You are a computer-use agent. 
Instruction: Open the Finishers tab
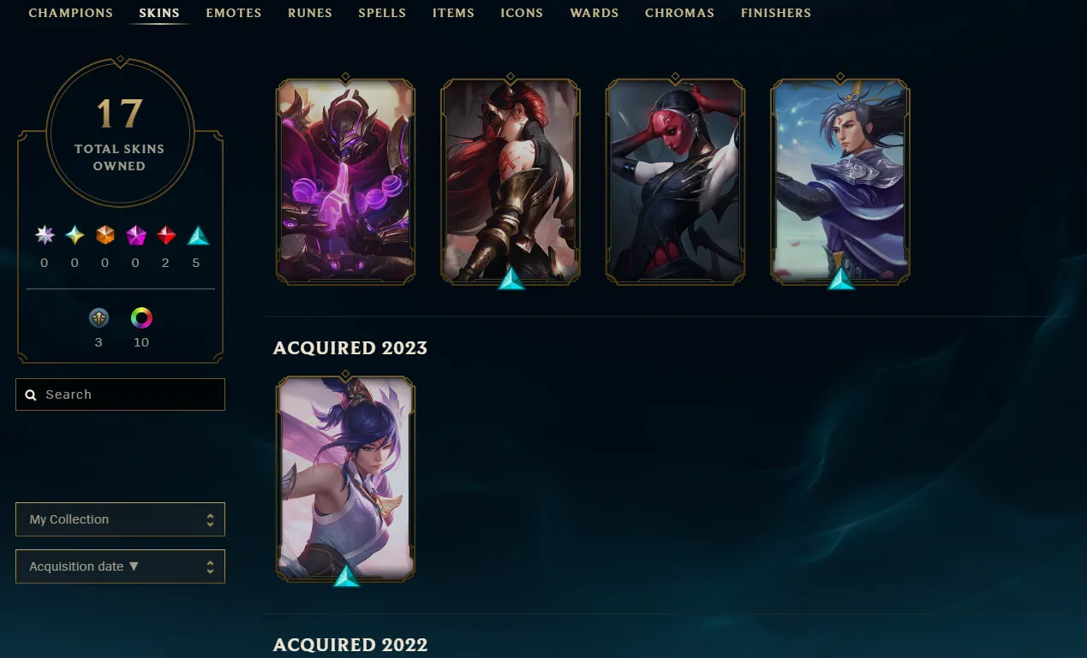point(776,13)
